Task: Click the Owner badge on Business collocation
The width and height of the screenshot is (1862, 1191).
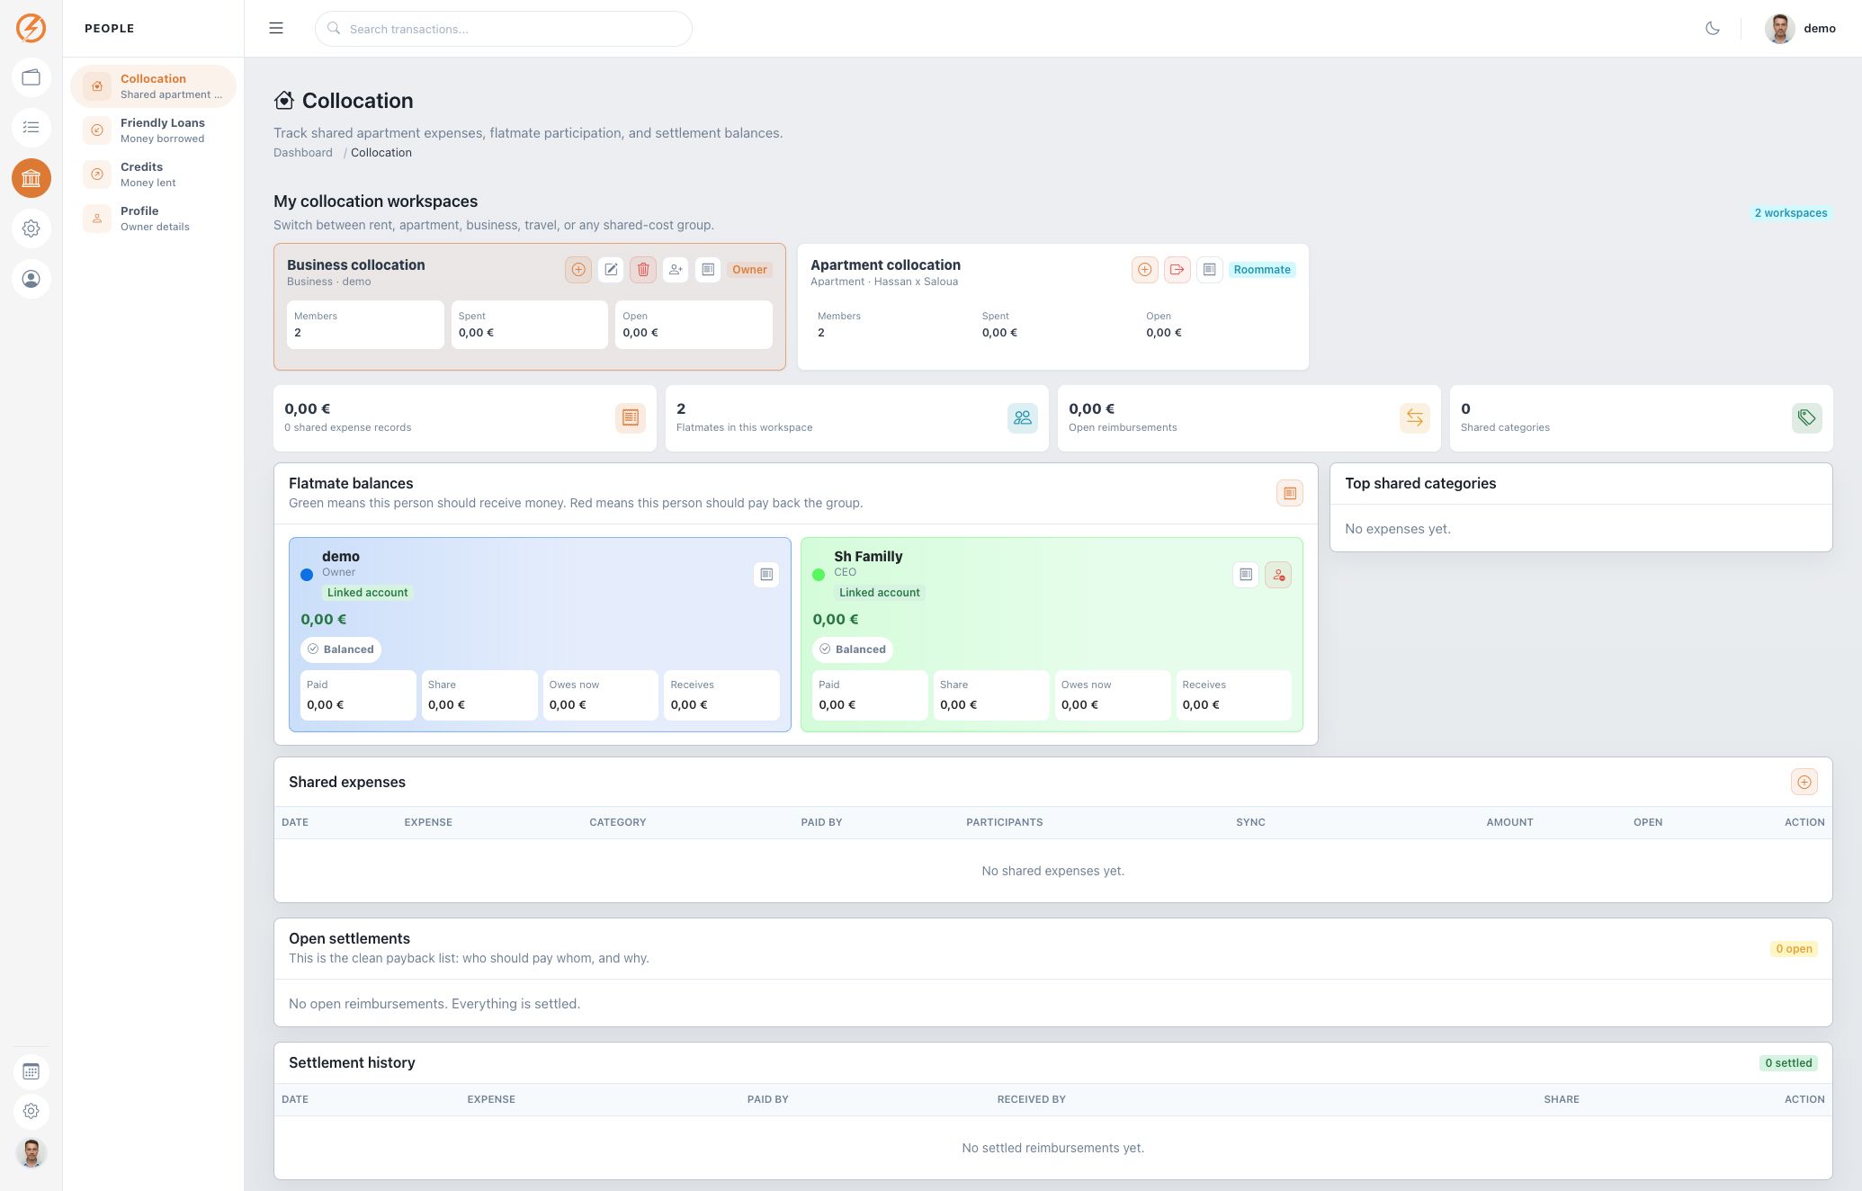Action: (x=749, y=270)
